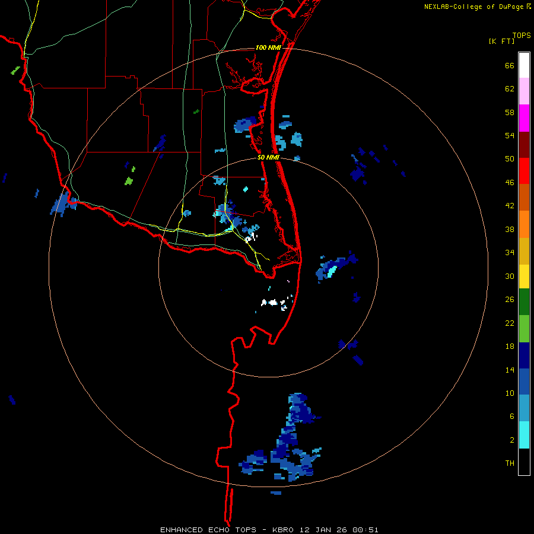Click the medium blue 10-14 kft legend swatch
Viewport: 534px width, 534px height.
coord(524,382)
